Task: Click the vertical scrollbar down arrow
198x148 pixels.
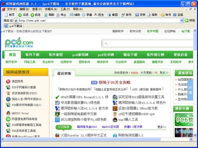Action: pos(195,135)
